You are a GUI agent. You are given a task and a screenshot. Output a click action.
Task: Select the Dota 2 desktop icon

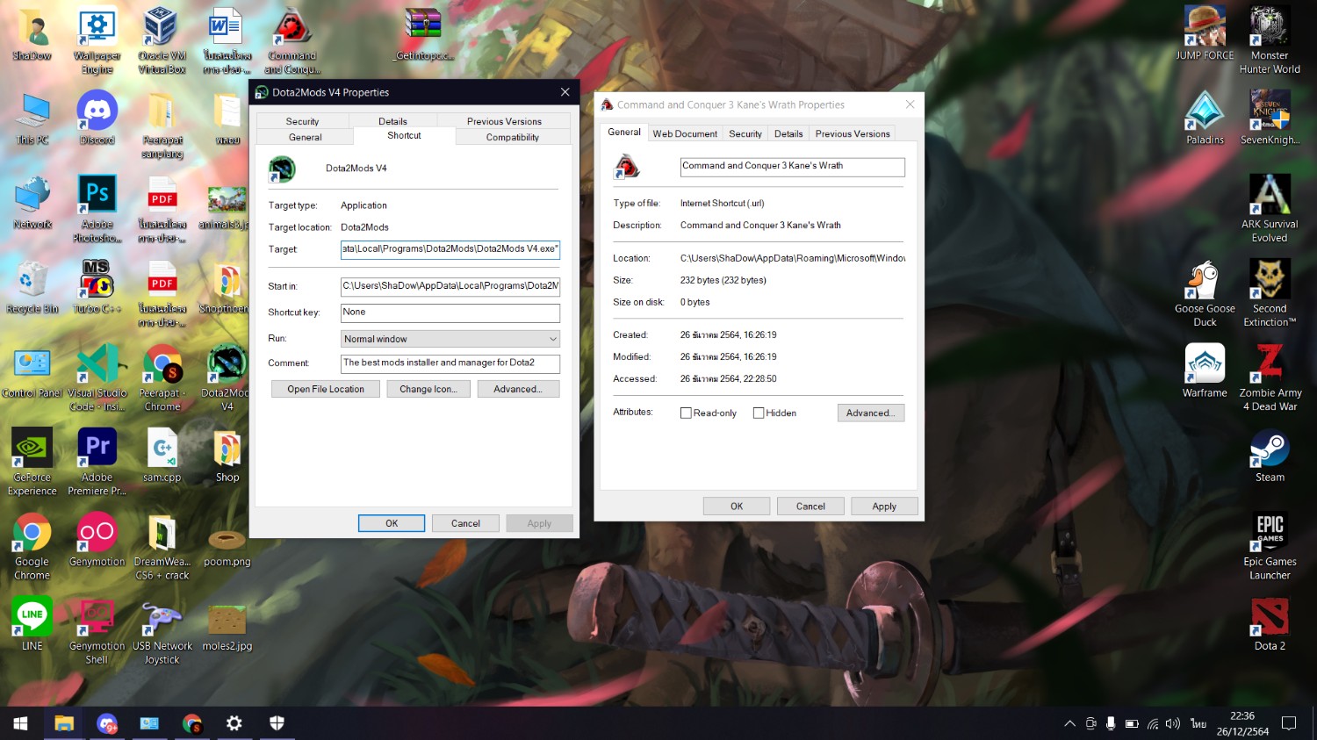point(1270,625)
